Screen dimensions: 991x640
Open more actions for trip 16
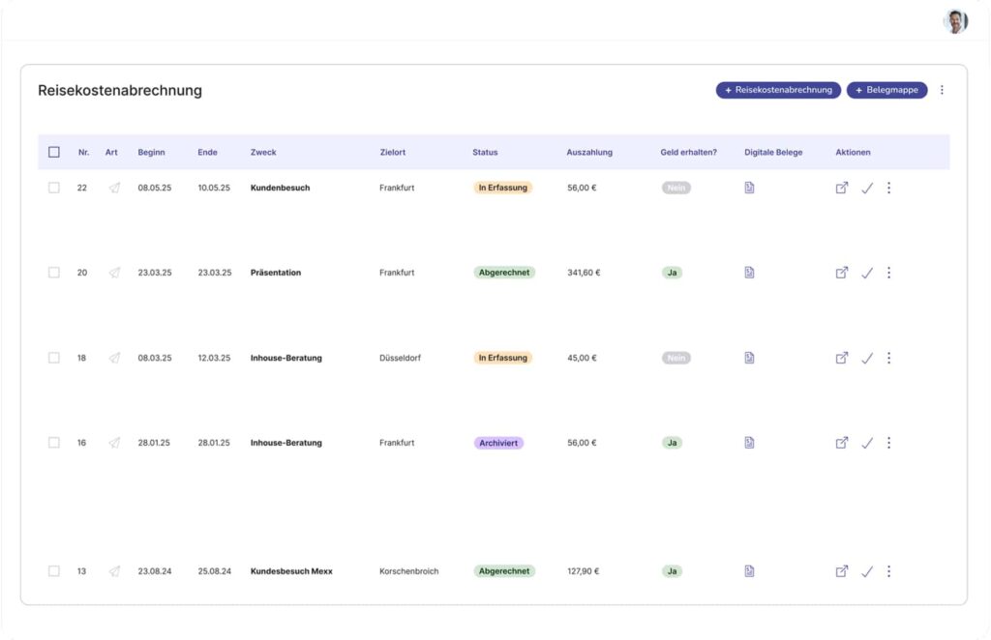(888, 443)
